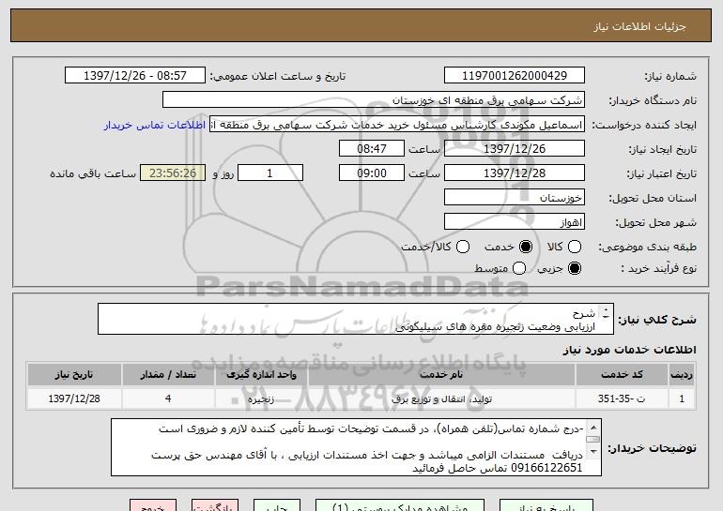Screen dimensions: 723x511
Task: Click the واحد اندازه گیری column header
Action: click(x=261, y=375)
